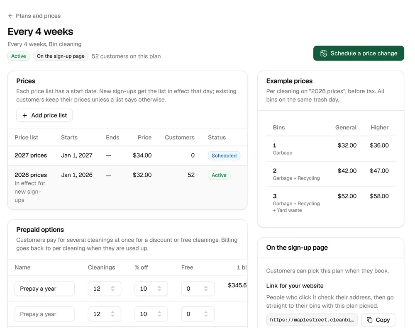Click the $58.00 Higher price for 3 bins
Viewport: 415px width, 328px height.
[379, 196]
